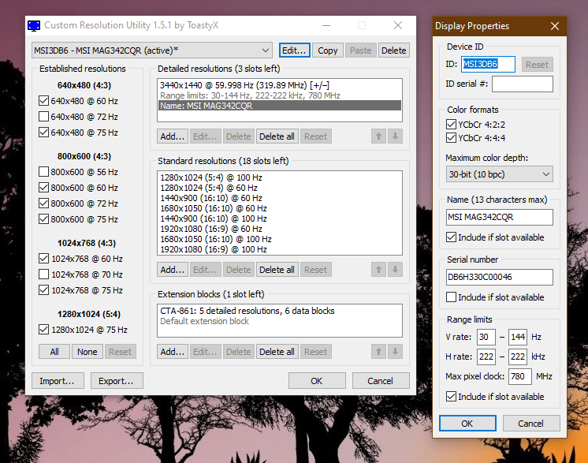Copy the monitor configuration
Screen dimensions: 588x463
tap(328, 50)
